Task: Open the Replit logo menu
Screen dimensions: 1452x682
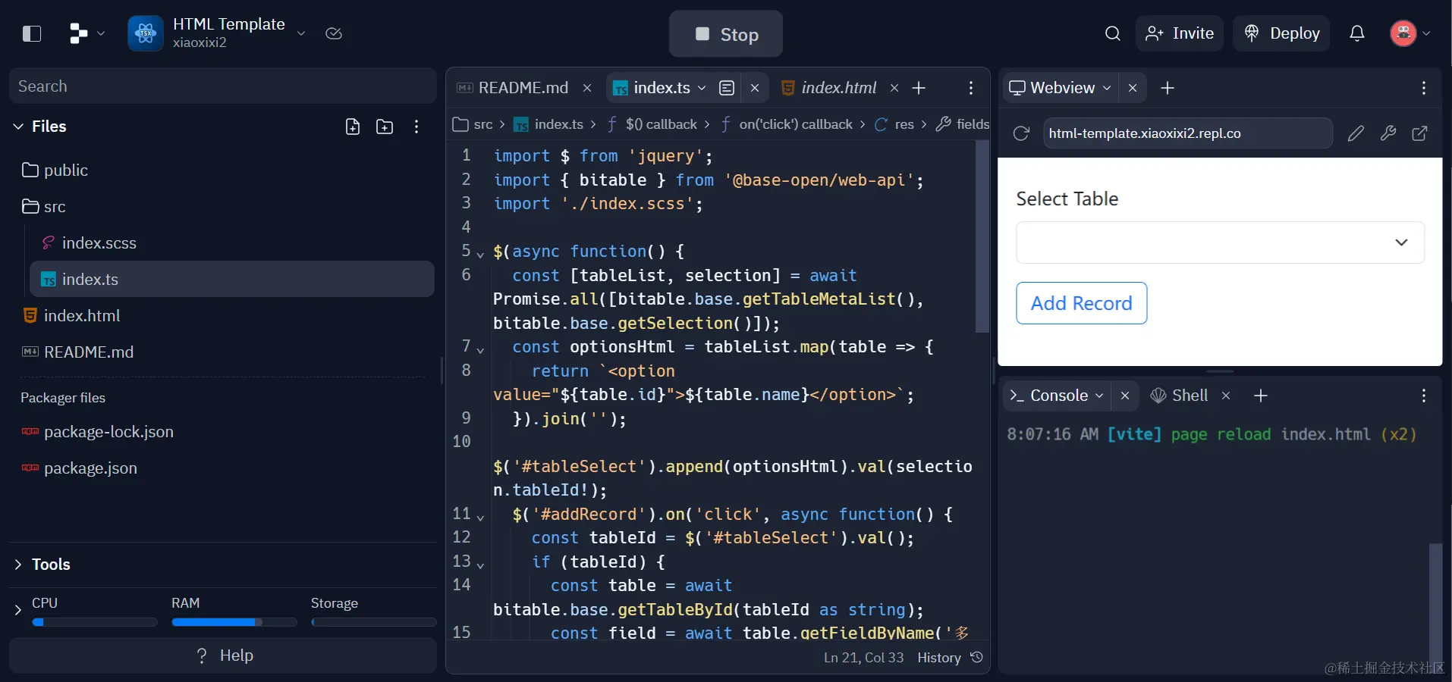Action: click(x=86, y=33)
